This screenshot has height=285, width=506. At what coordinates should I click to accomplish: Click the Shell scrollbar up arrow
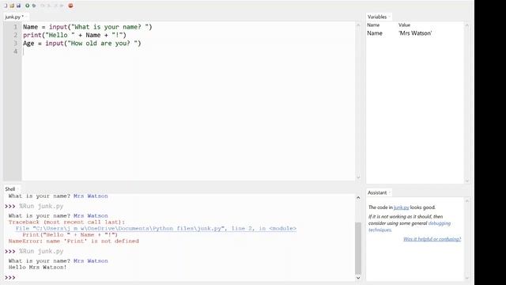click(358, 197)
